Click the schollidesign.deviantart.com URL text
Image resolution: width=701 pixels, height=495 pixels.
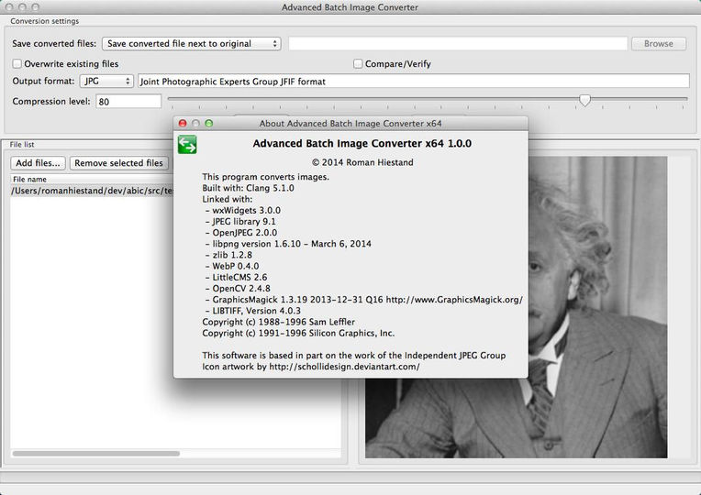(344, 367)
